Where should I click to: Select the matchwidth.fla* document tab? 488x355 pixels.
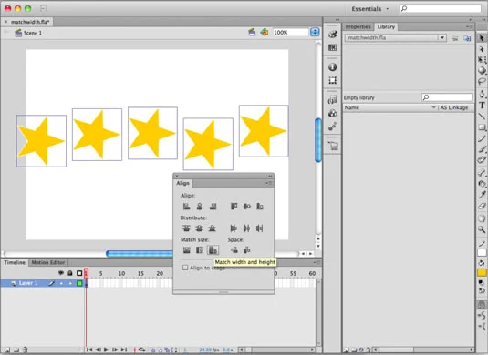(x=30, y=22)
